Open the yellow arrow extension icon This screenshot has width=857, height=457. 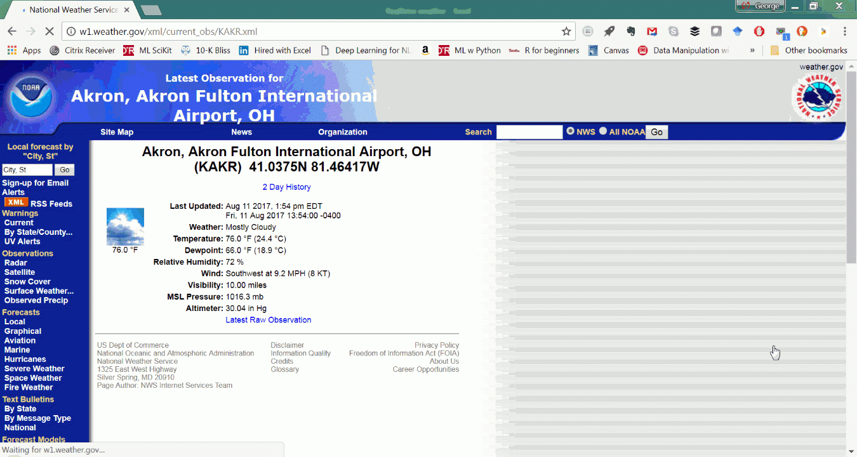823,31
